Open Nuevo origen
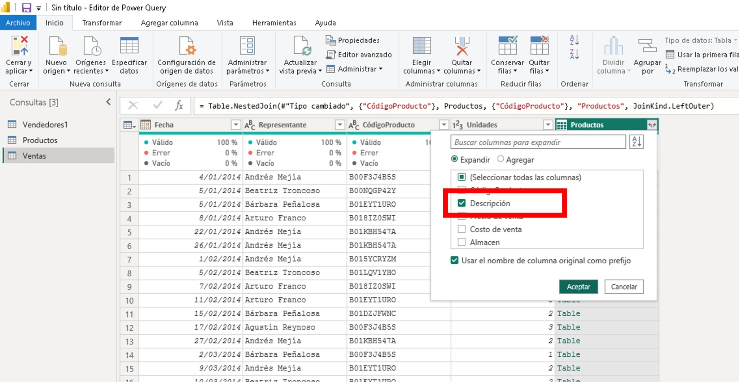Screen dimensions: 739x382 (56, 56)
